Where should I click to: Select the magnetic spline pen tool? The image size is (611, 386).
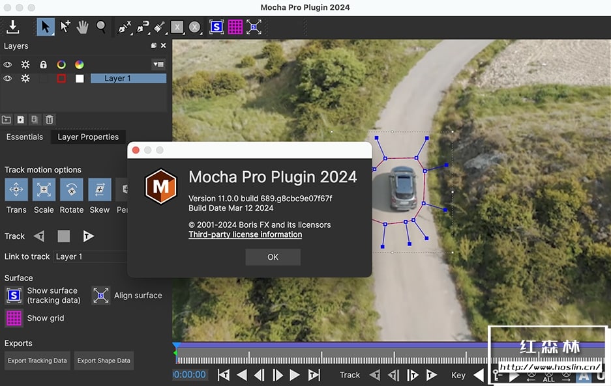(x=143, y=27)
